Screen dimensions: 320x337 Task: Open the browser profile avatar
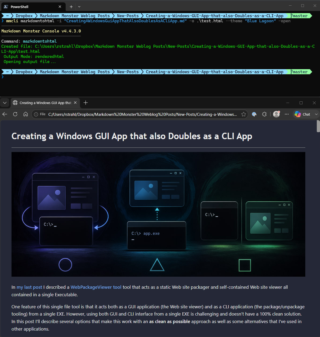tap(276, 114)
